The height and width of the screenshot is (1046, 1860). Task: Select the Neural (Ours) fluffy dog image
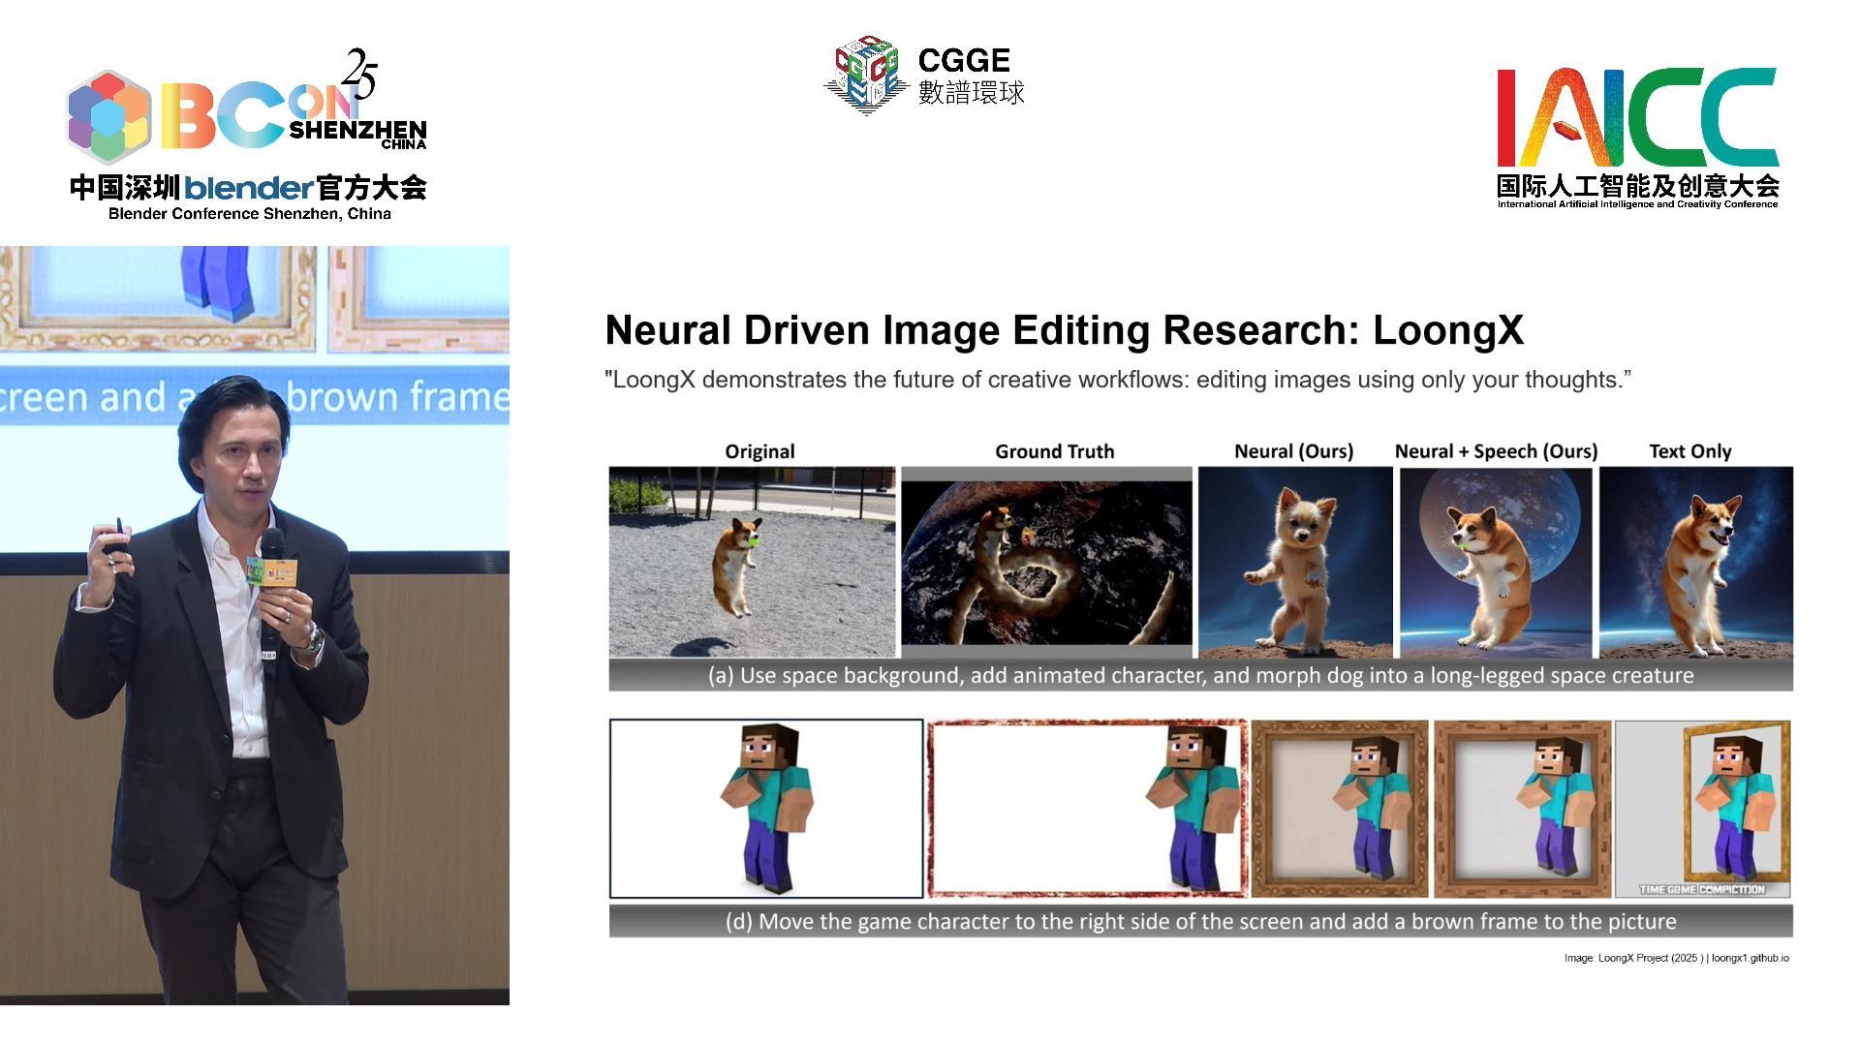[1295, 562]
